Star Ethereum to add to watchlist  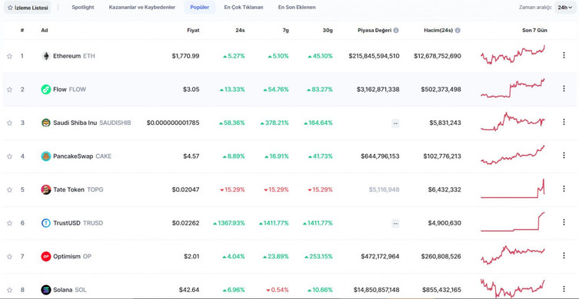(9, 56)
